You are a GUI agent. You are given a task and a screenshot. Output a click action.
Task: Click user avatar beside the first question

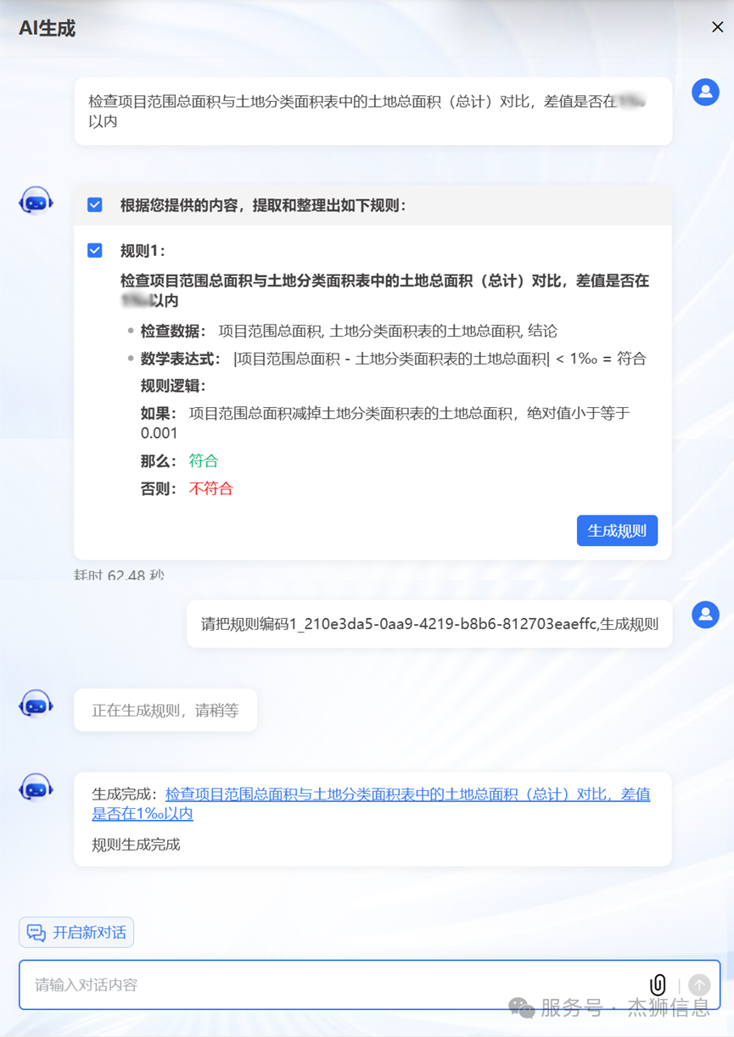click(x=705, y=92)
